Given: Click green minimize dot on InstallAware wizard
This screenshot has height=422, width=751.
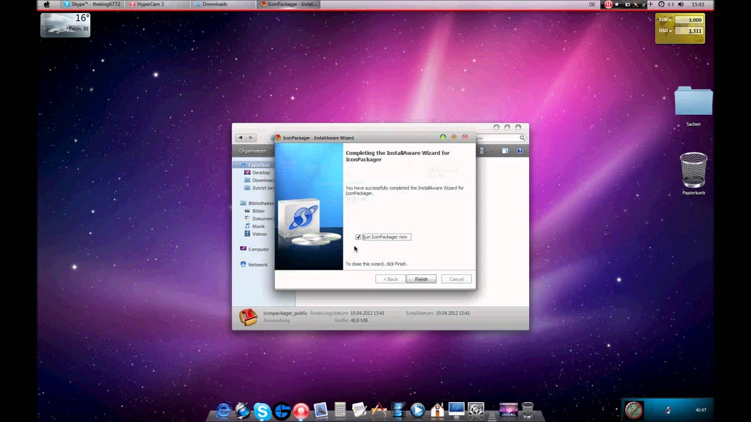Looking at the screenshot, I should pos(443,137).
